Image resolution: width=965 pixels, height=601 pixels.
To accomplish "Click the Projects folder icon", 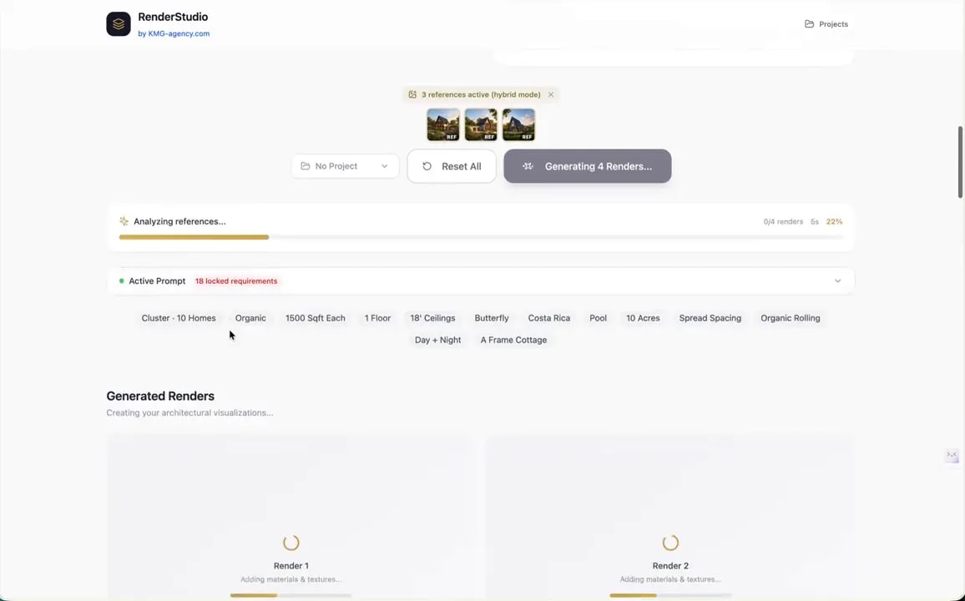I will coord(809,24).
